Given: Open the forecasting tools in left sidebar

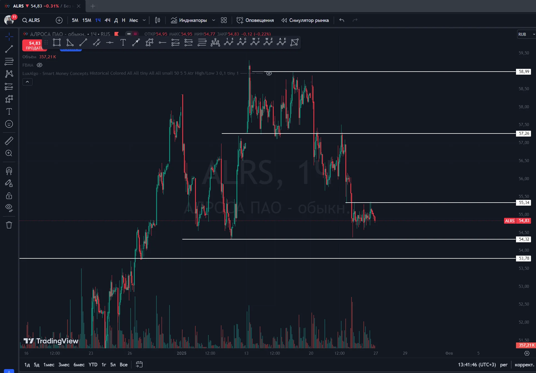Looking at the screenshot, I should pyautogui.click(x=9, y=87).
